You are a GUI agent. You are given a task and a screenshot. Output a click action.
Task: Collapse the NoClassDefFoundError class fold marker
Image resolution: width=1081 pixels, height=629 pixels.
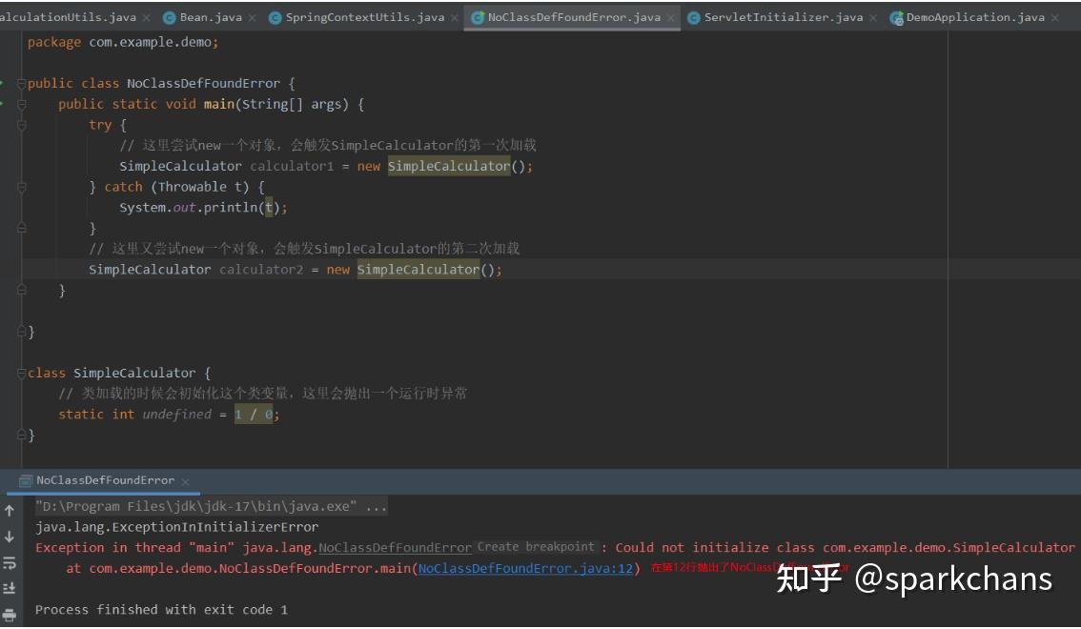click(21, 83)
